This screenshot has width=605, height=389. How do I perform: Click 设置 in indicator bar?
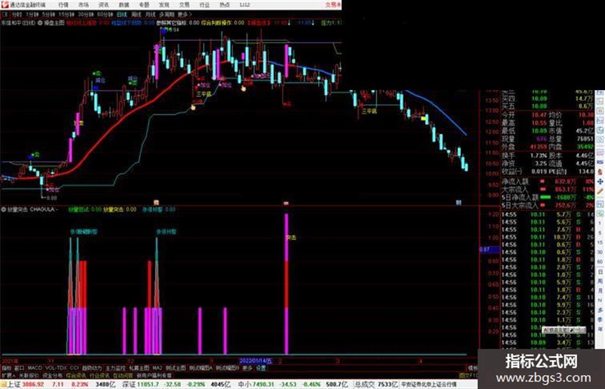pyautogui.click(x=261, y=368)
